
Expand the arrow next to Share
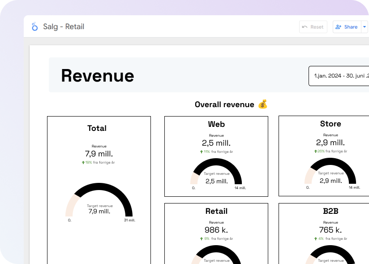(x=365, y=27)
